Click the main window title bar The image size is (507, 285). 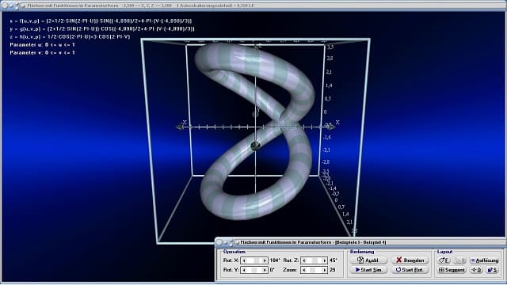[x=253, y=6]
